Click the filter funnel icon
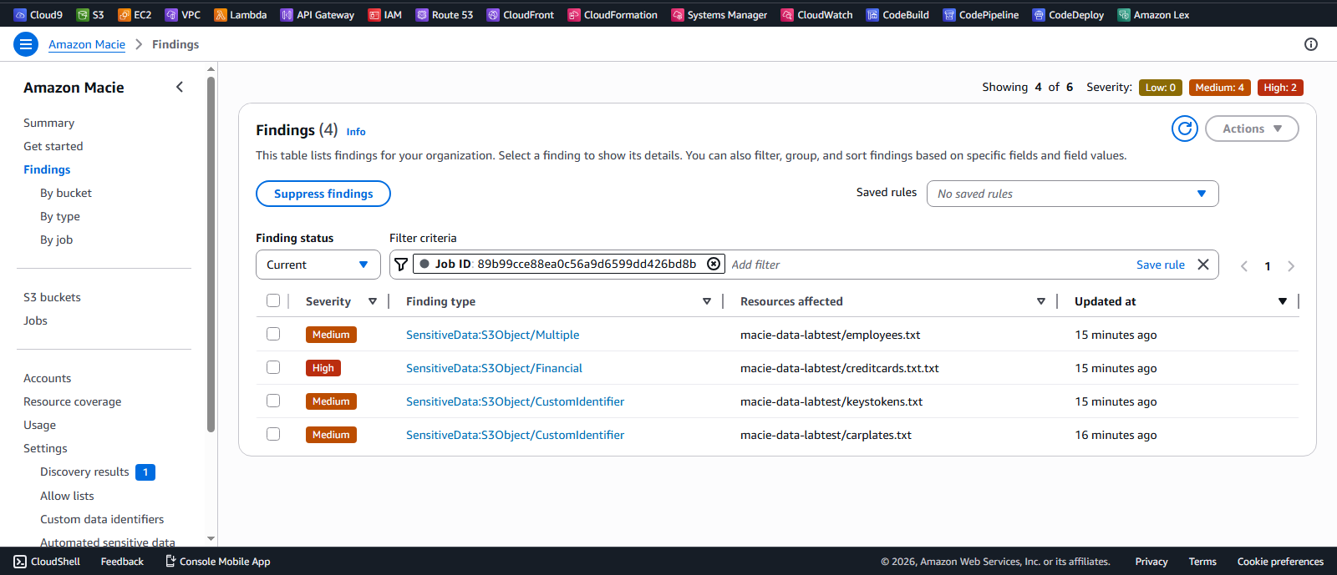Viewport: 1337px width, 575px height. tap(401, 265)
